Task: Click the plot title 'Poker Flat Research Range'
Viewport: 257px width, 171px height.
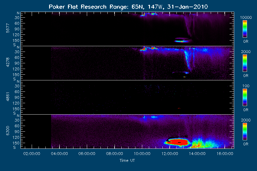Action: click(x=89, y=7)
